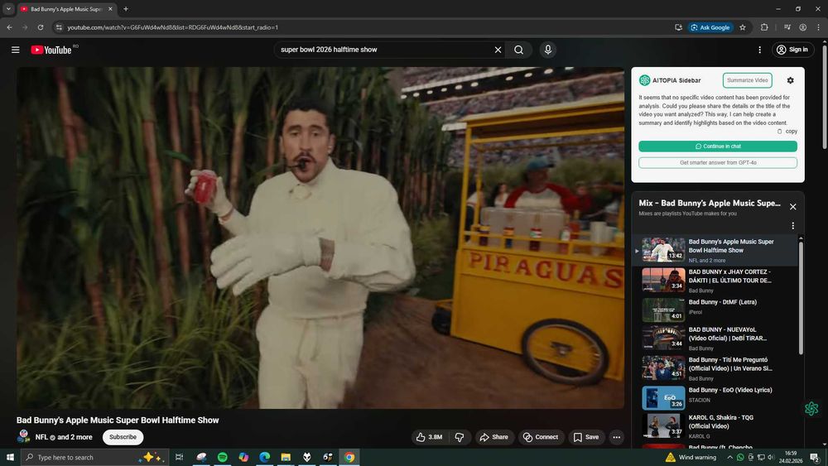Image resolution: width=828 pixels, height=466 pixels.
Task: Open Task View on taskbar
Action: [x=179, y=457]
